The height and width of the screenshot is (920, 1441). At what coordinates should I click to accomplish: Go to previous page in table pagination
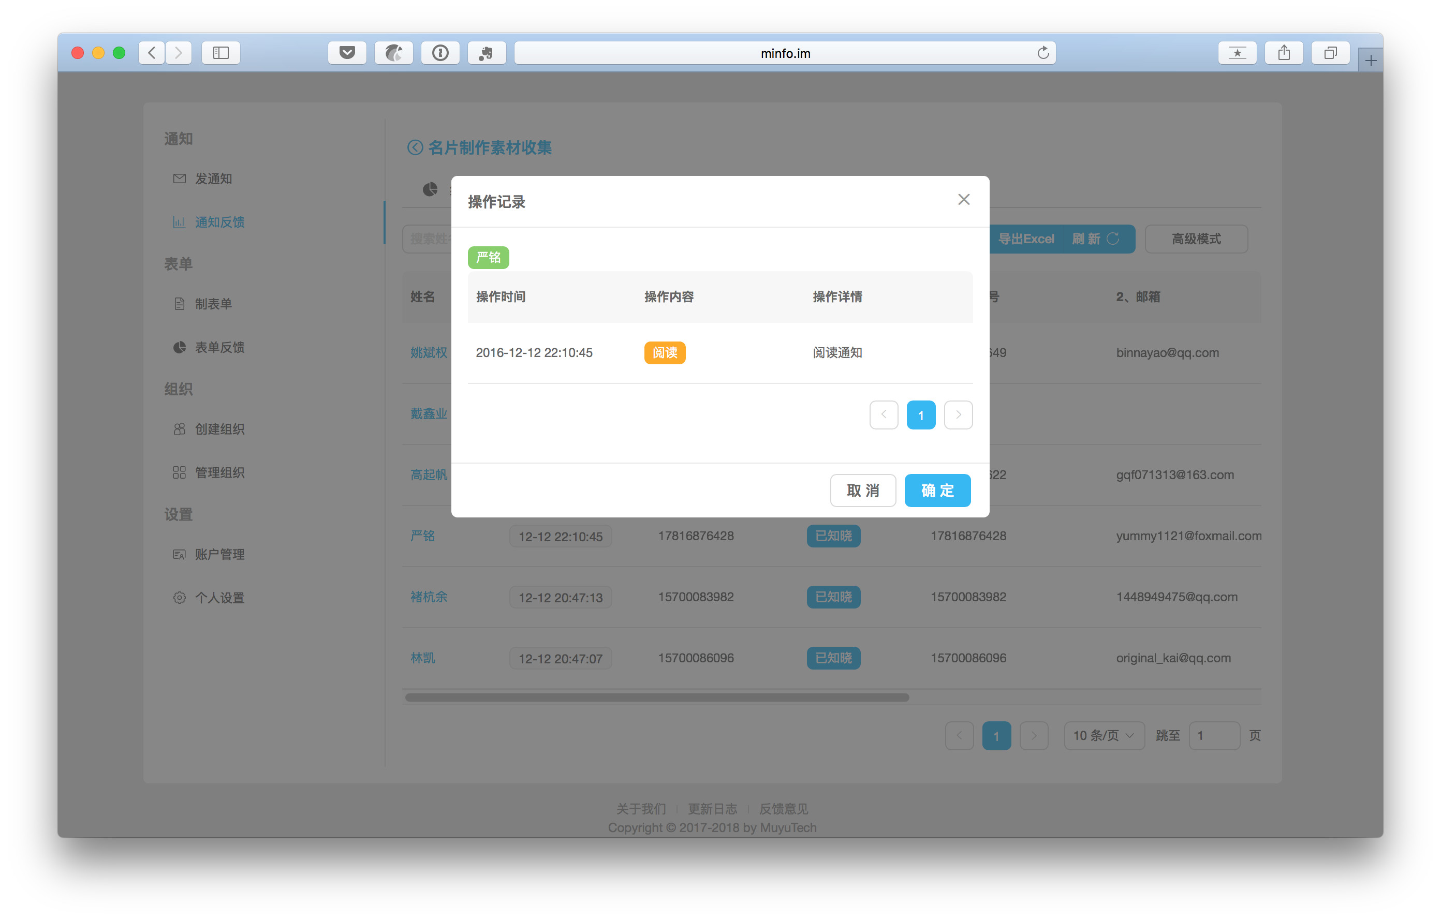(x=959, y=735)
